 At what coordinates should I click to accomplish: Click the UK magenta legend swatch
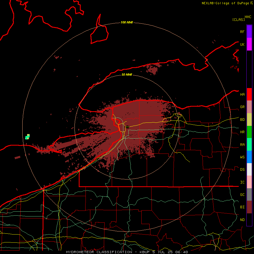tap(249, 44)
